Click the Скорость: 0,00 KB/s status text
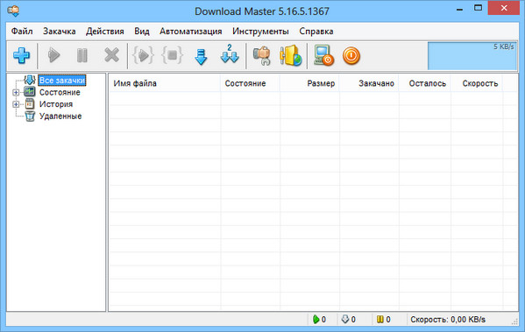This screenshot has height=332, width=525. tap(448, 320)
